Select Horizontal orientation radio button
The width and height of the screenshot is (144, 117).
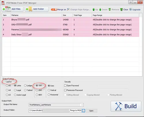[49, 95]
